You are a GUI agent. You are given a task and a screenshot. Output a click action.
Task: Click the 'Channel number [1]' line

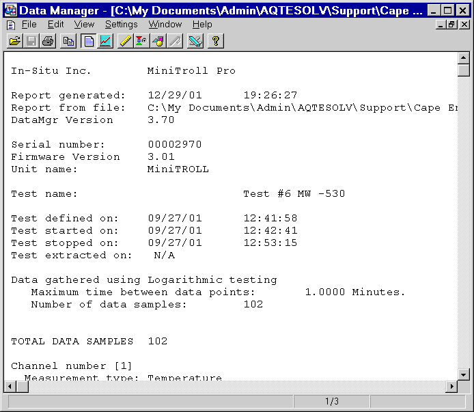[71, 366]
